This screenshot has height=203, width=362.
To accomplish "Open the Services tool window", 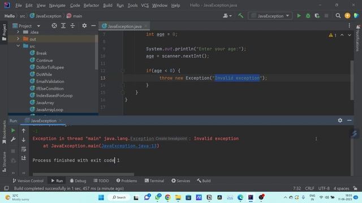I will coord(180,180).
